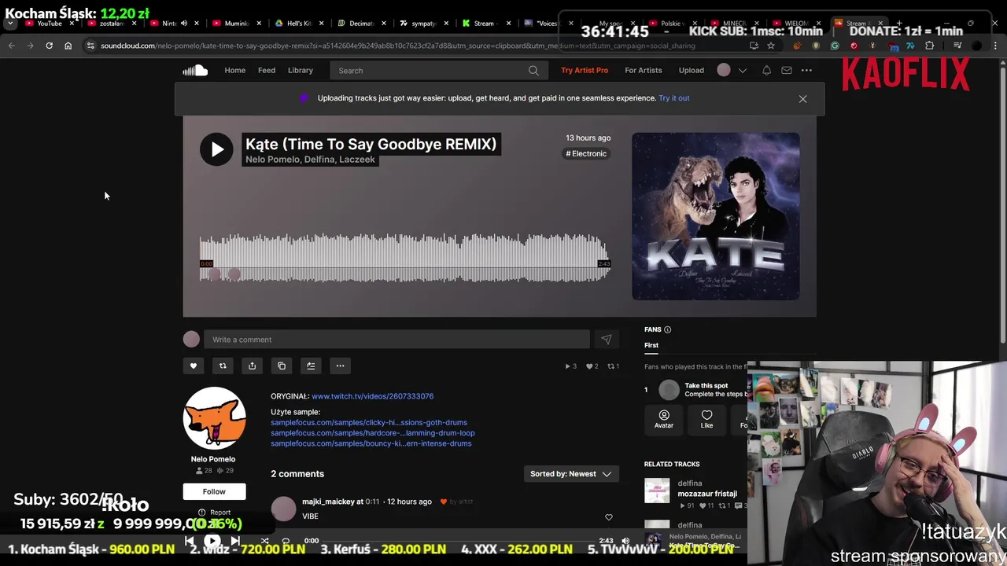Open the Upload page
The width and height of the screenshot is (1007, 566).
692,71
